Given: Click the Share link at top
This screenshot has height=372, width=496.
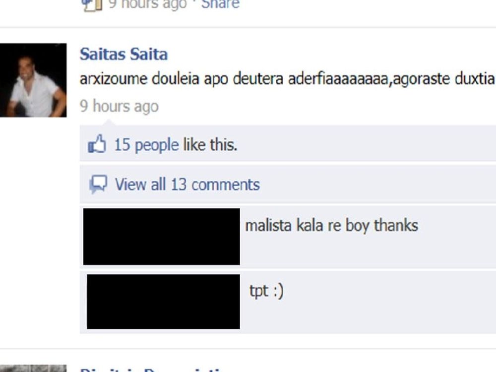Looking at the screenshot, I should pos(220,4).
